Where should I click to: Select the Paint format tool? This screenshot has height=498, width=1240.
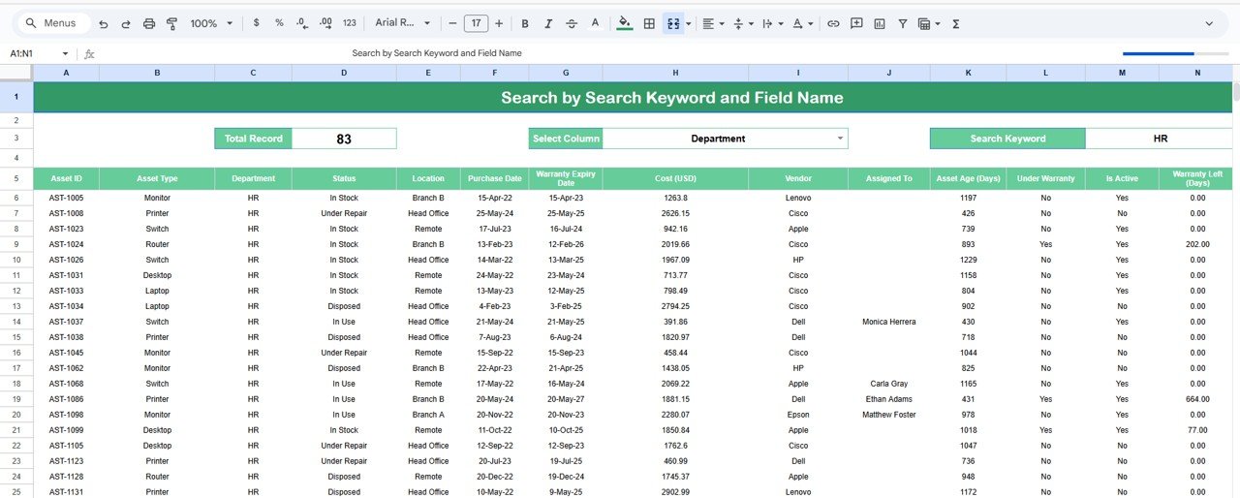[x=171, y=23]
